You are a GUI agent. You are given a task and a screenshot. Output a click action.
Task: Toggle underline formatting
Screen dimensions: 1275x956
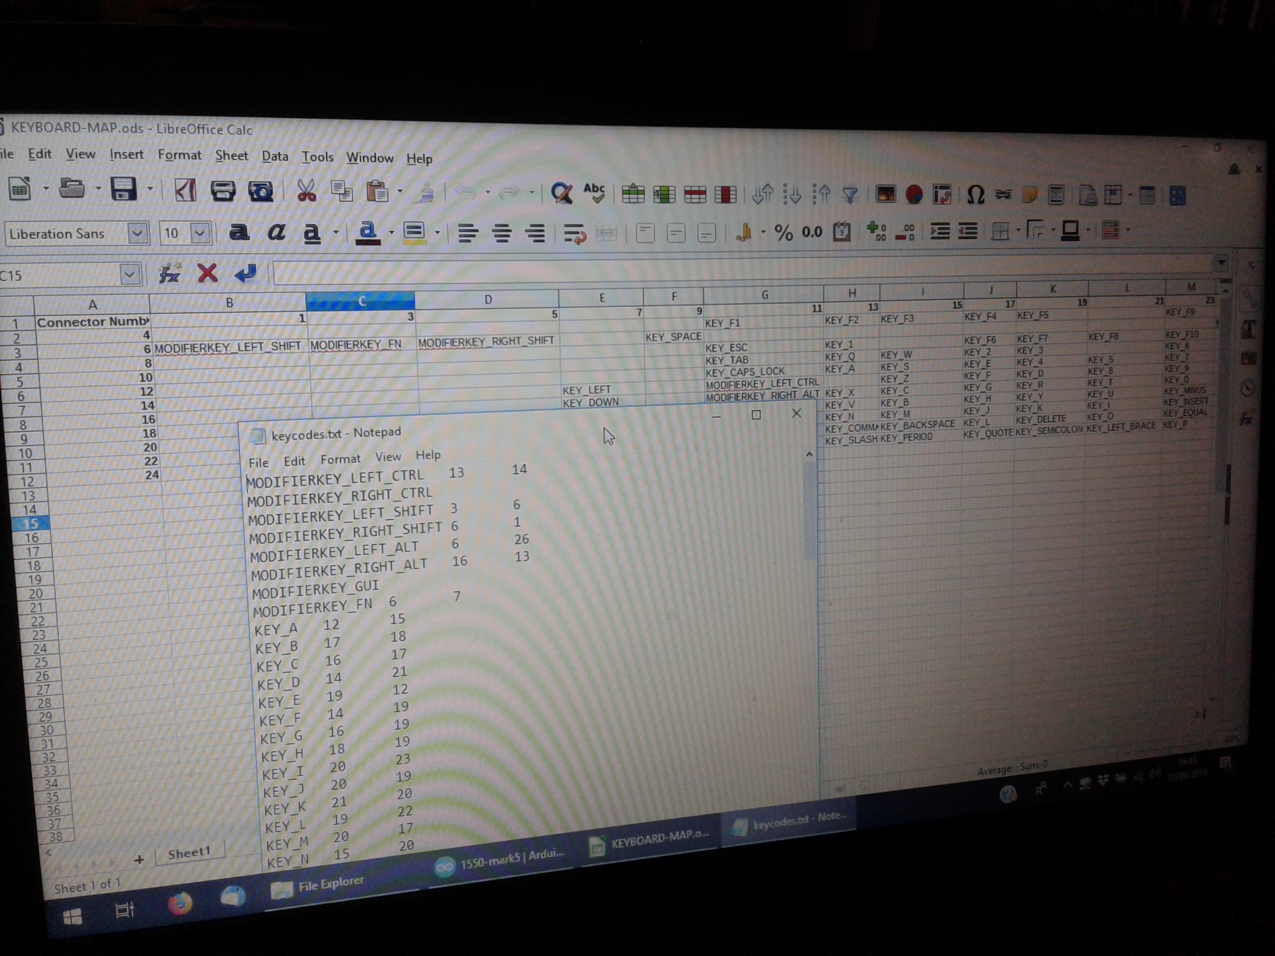click(312, 233)
